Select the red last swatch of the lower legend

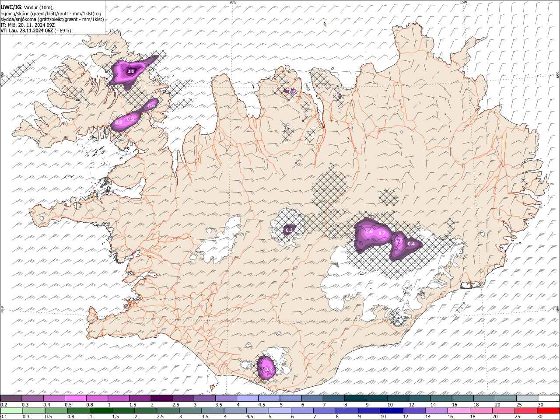click(x=548, y=410)
